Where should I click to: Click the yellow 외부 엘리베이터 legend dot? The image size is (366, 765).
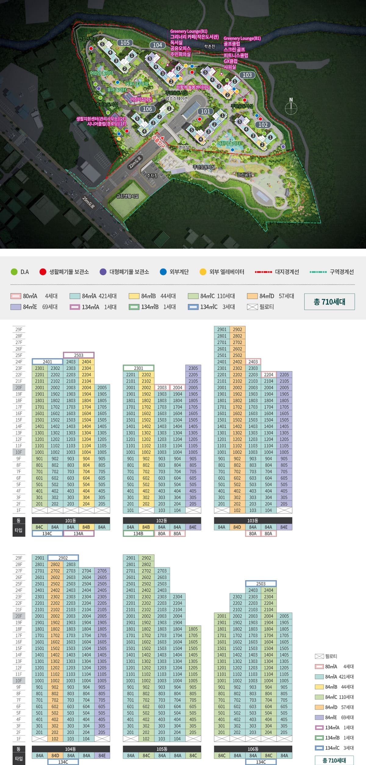click(x=203, y=272)
